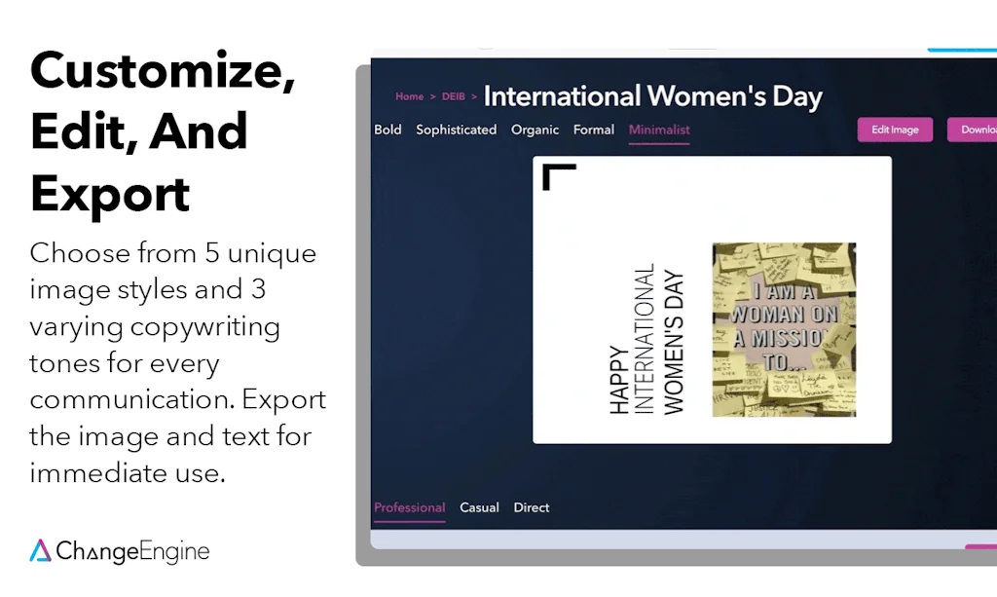Click the chevron after Home breadcrumb
This screenshot has width=997, height=597.
(x=433, y=97)
